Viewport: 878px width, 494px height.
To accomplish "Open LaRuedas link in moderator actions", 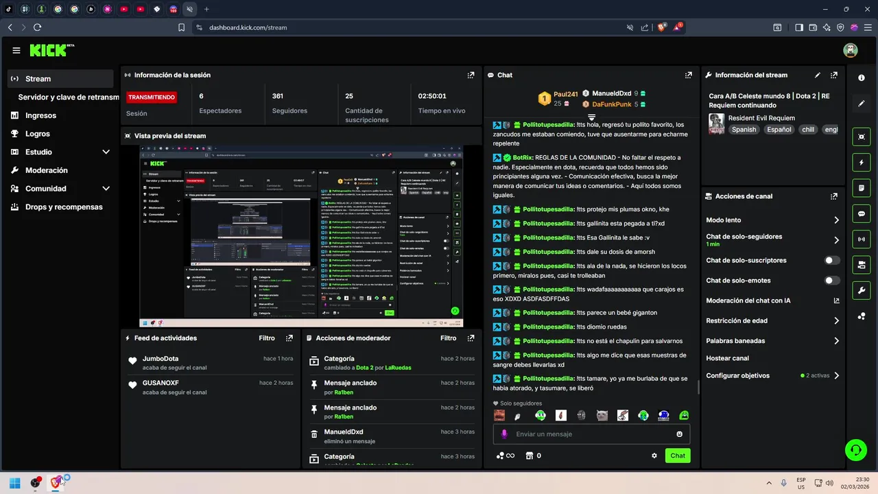I will tap(398, 368).
